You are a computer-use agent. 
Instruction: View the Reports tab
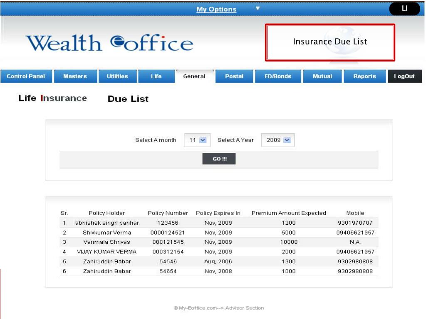click(x=364, y=76)
